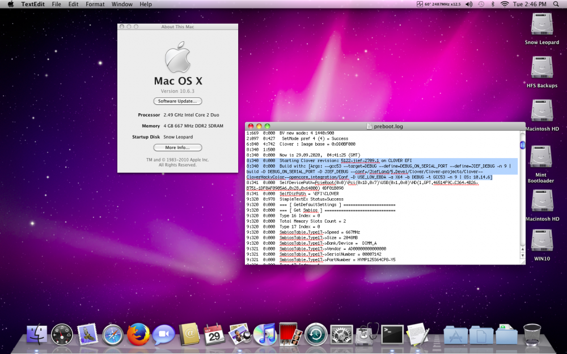Click the TextEdit icon in Dock

pos(418,334)
